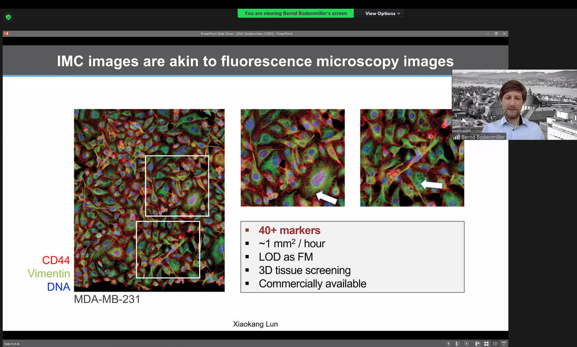Click the PowerPoint app icon in title bar
Viewport: 577px width, 347px height.
click(6, 33)
